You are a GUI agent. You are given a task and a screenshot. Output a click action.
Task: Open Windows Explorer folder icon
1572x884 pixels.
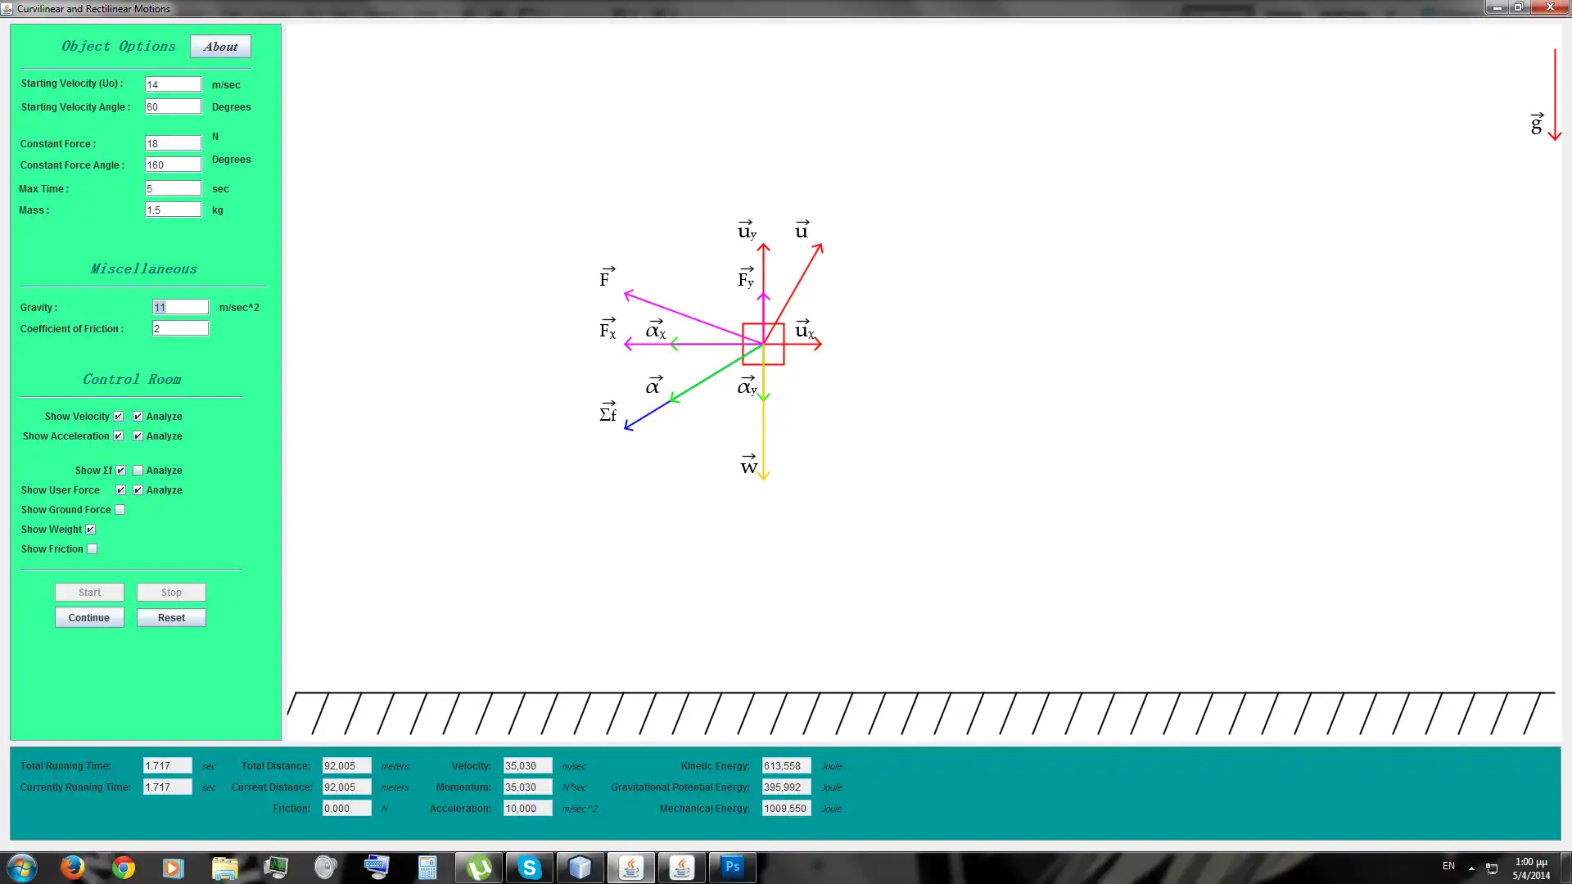[224, 867]
